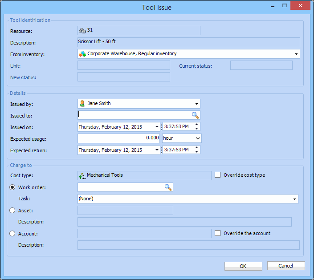
Task: Click the Corporate Warehouse inventory icon
Action: (x=82, y=54)
